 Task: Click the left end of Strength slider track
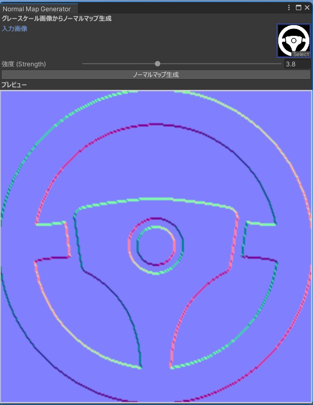83,64
